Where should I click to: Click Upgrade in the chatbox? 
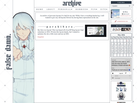pos(121,73)
